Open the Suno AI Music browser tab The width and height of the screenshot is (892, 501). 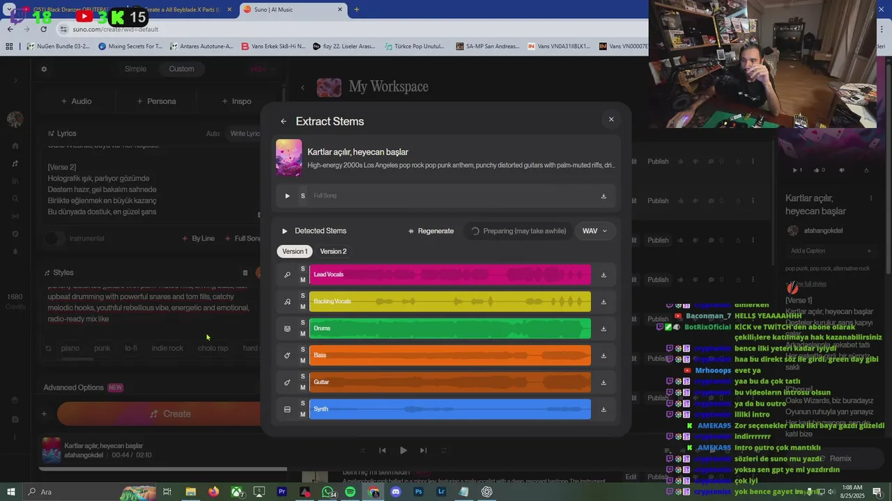(x=293, y=10)
